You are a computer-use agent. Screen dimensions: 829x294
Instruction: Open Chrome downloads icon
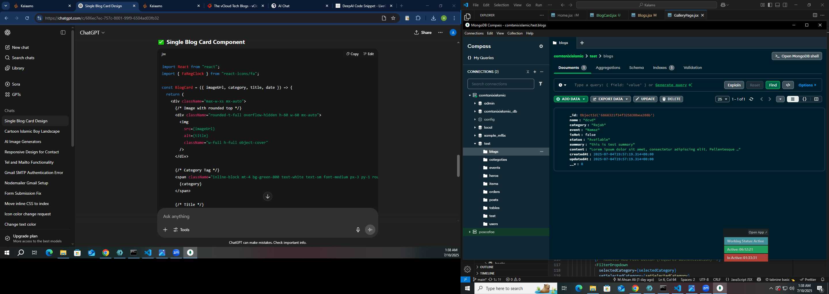click(433, 18)
